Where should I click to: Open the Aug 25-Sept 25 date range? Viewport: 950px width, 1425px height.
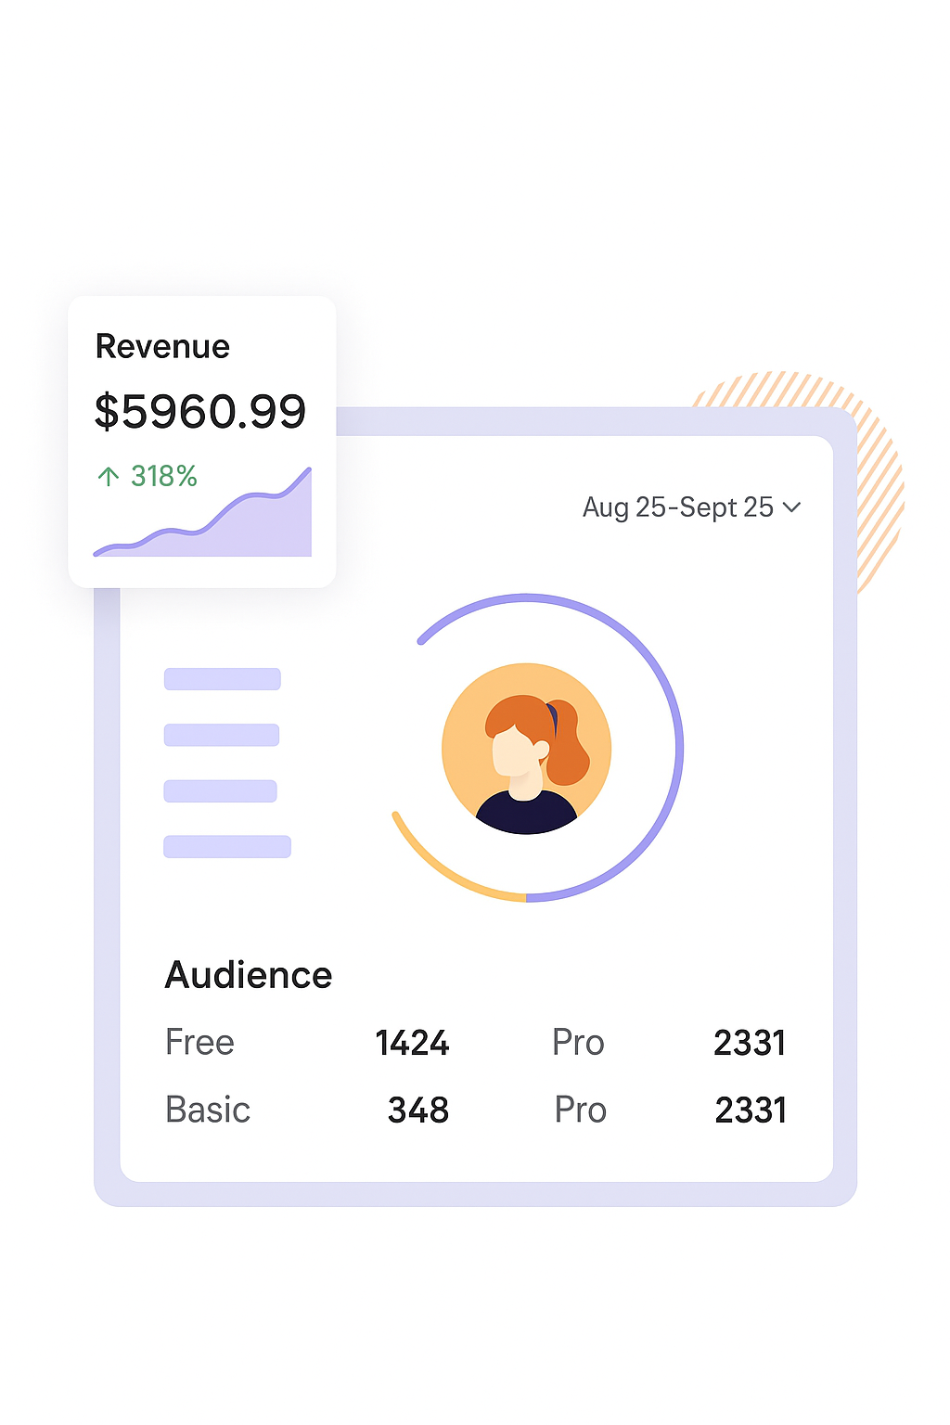coord(677,507)
